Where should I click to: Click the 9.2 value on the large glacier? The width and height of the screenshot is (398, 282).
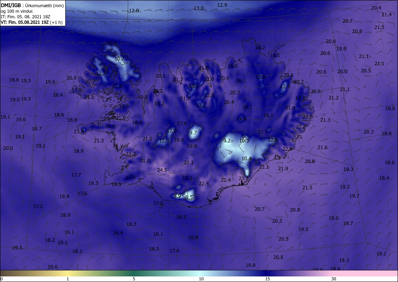tap(227, 140)
